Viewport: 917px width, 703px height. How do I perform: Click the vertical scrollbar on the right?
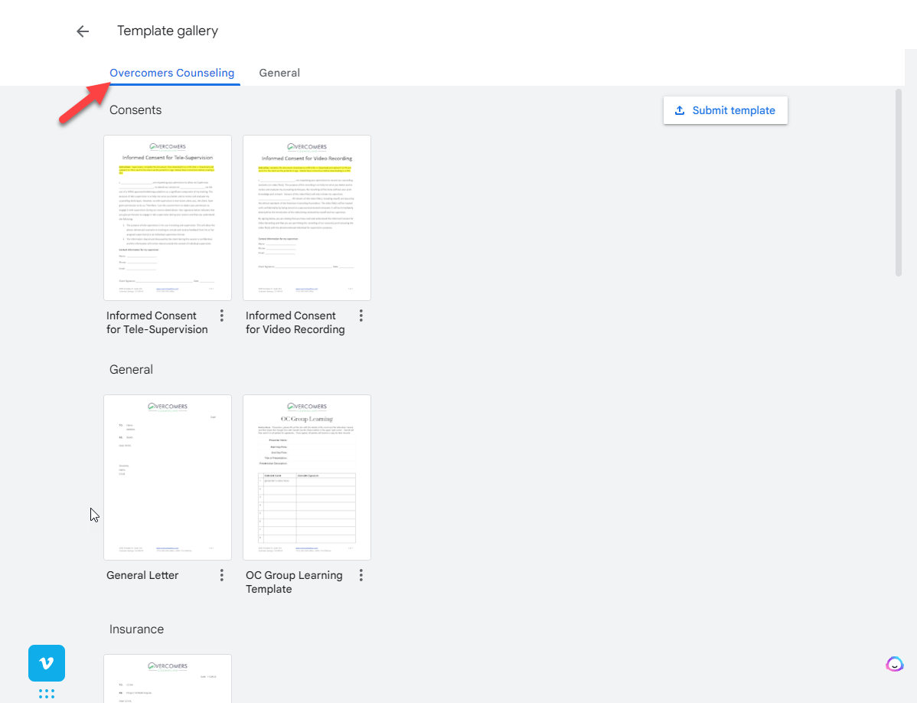(899, 182)
